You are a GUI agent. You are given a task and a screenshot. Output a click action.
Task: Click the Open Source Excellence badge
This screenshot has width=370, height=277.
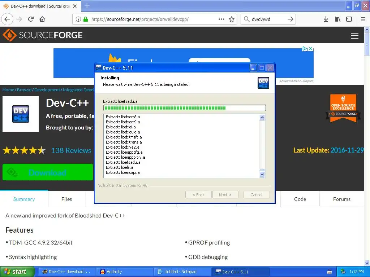(343, 108)
